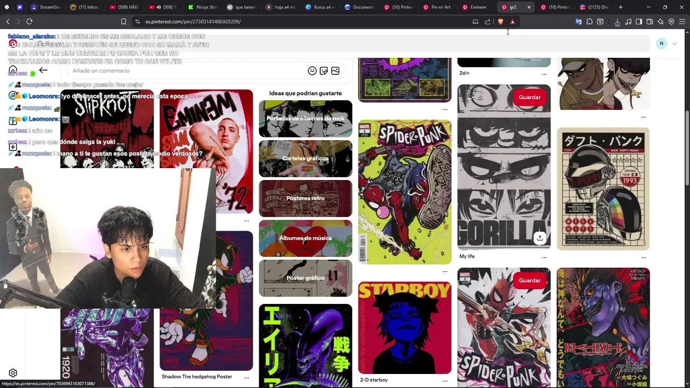Switch to the StreamElements tab
This screenshot has height=388, width=690.
(45, 7)
